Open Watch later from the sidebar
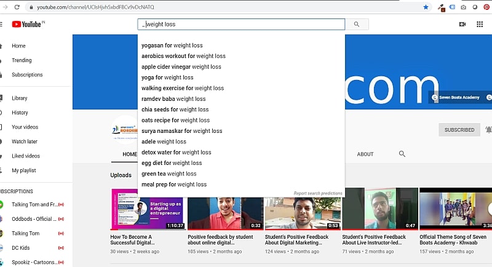 click(24, 141)
